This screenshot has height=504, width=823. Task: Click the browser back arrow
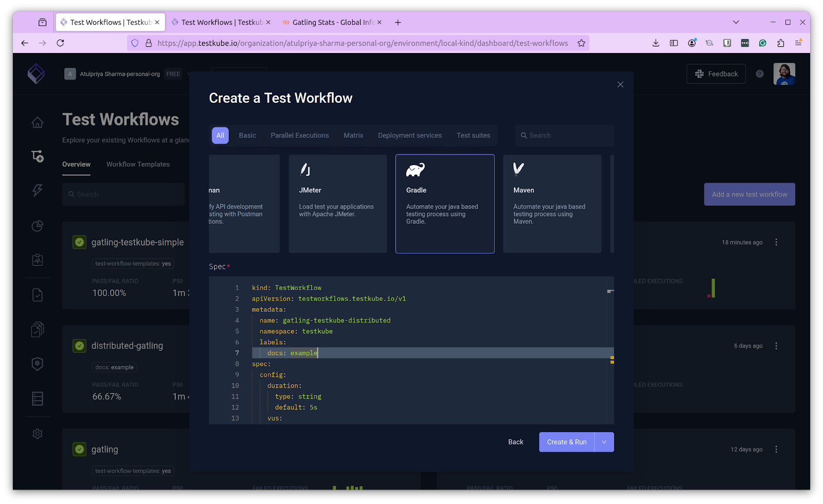pyautogui.click(x=25, y=43)
